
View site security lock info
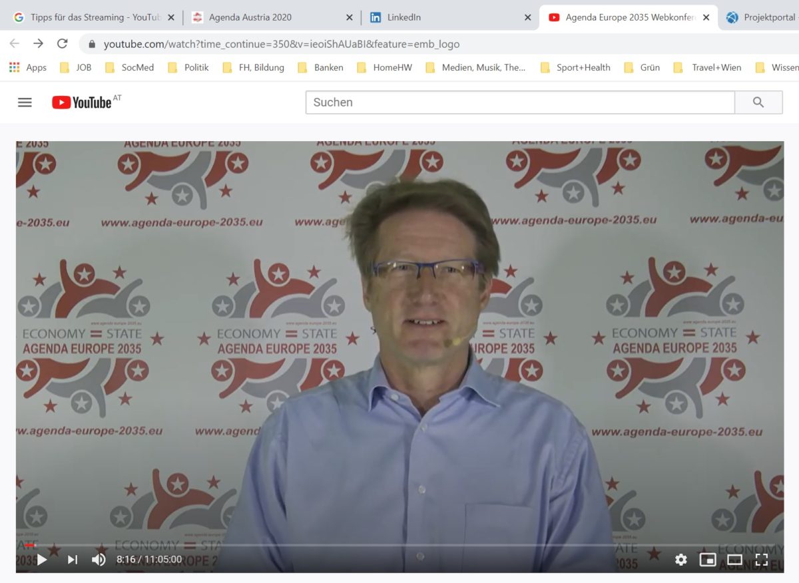91,44
